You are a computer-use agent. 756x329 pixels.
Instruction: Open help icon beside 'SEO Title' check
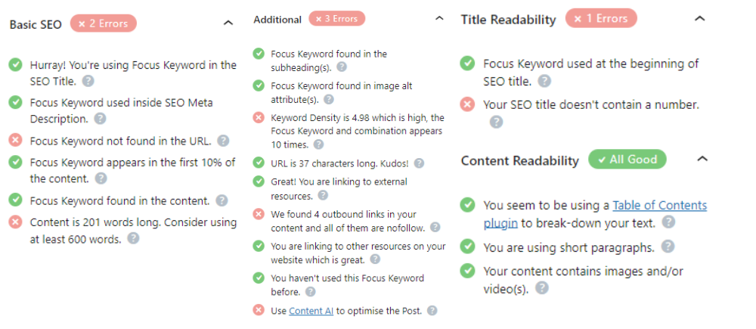tap(88, 81)
